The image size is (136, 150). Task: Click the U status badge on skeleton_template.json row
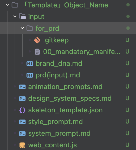click(x=127, y=110)
